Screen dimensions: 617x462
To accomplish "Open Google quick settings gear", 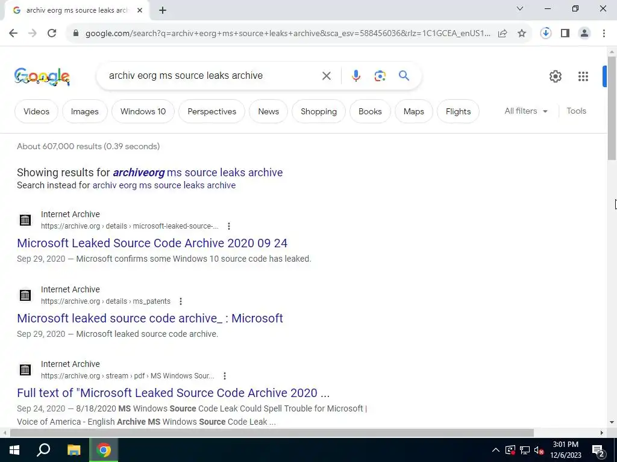I will (x=555, y=76).
